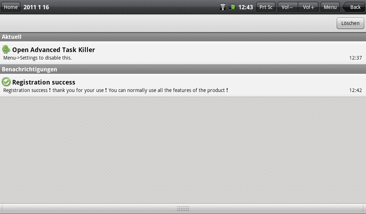
Task: Open the Menu button in status bar
Action: click(330, 7)
